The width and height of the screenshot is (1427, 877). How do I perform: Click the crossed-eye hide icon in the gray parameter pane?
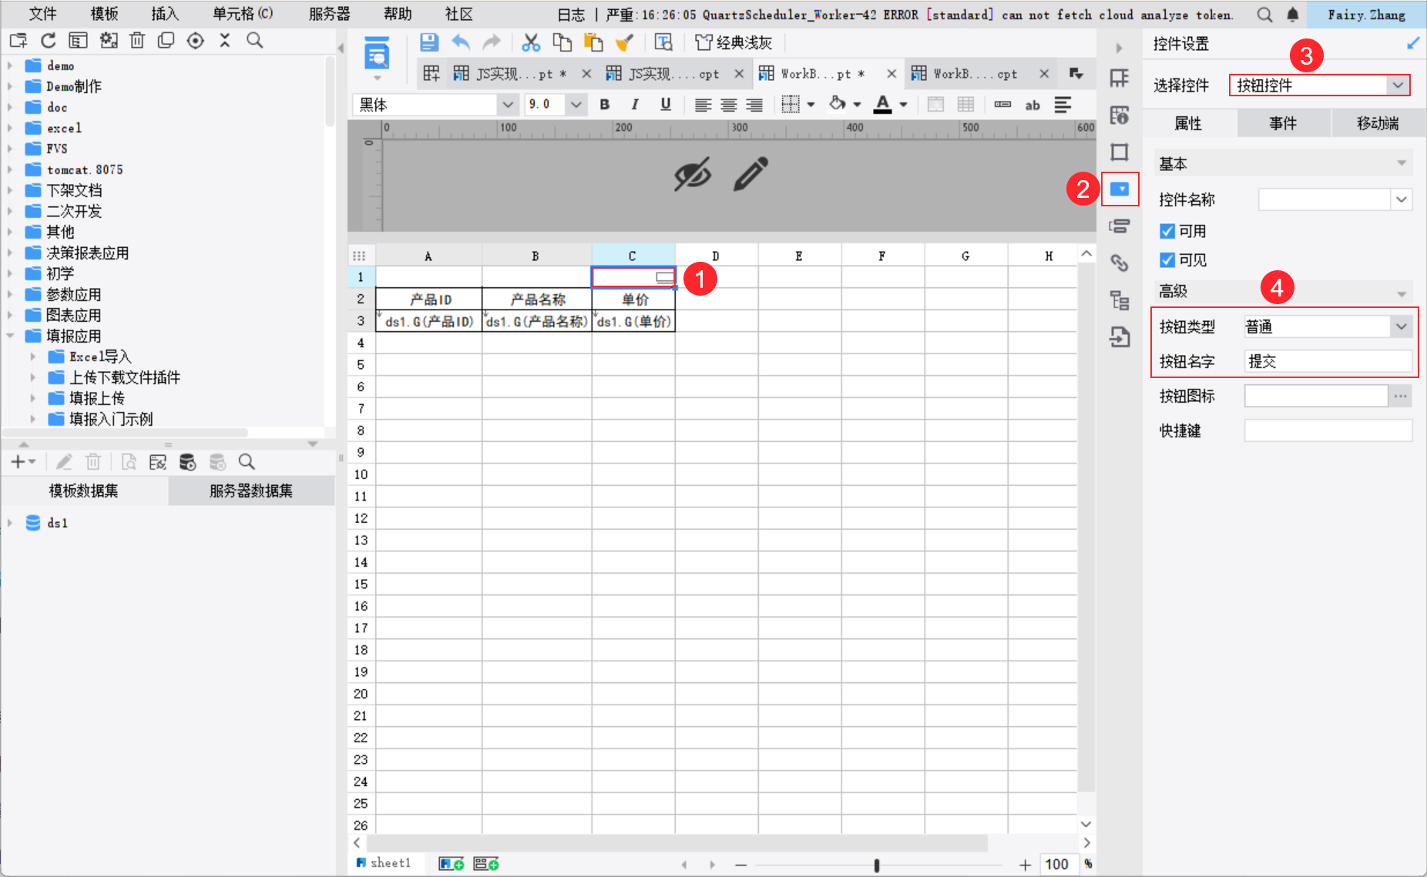pos(693,175)
